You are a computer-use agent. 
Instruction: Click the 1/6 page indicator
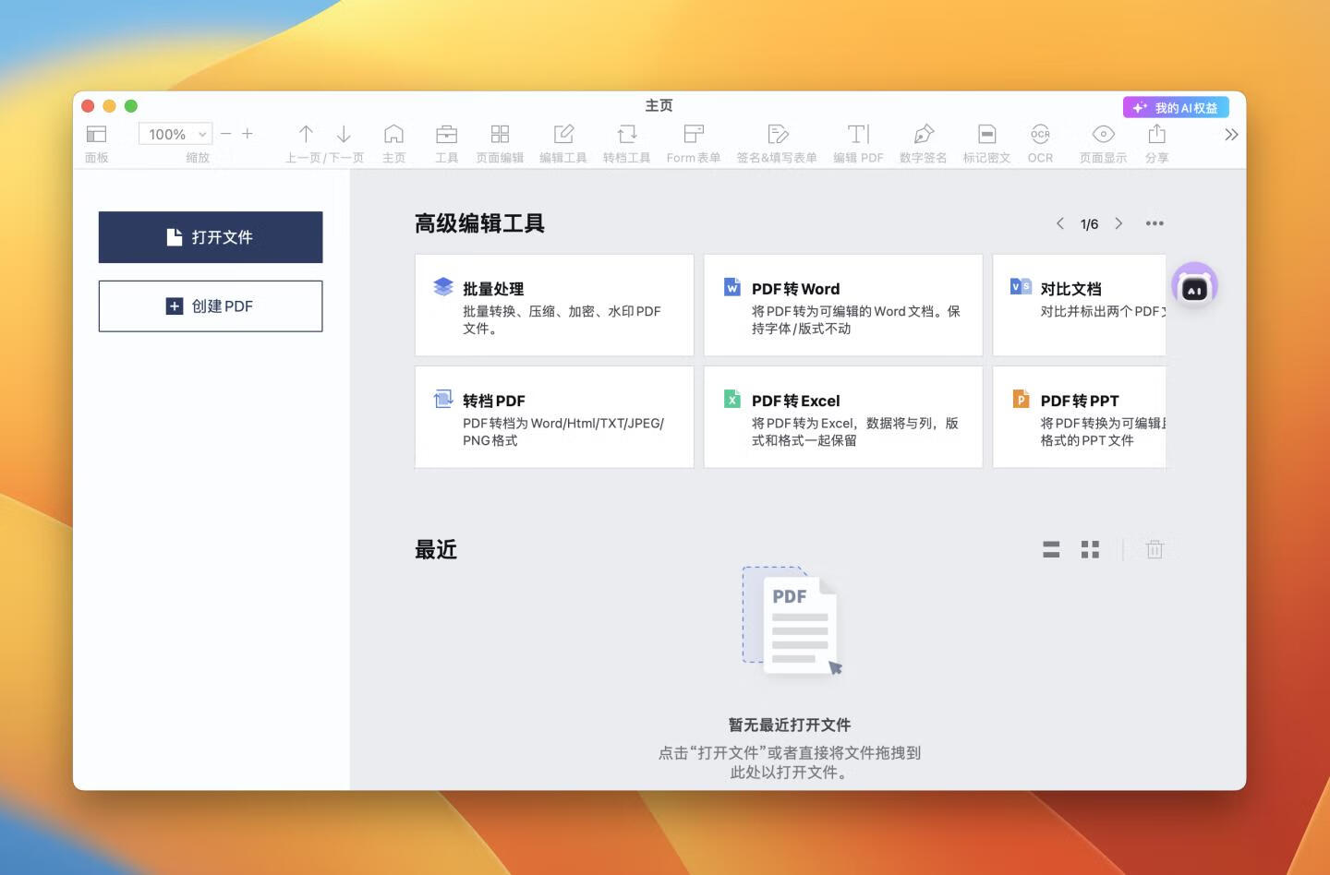(x=1090, y=224)
